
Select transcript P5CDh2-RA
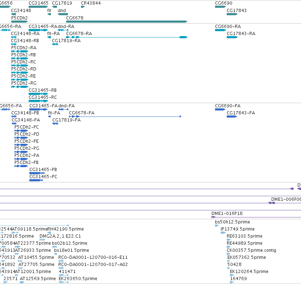tap(24, 48)
